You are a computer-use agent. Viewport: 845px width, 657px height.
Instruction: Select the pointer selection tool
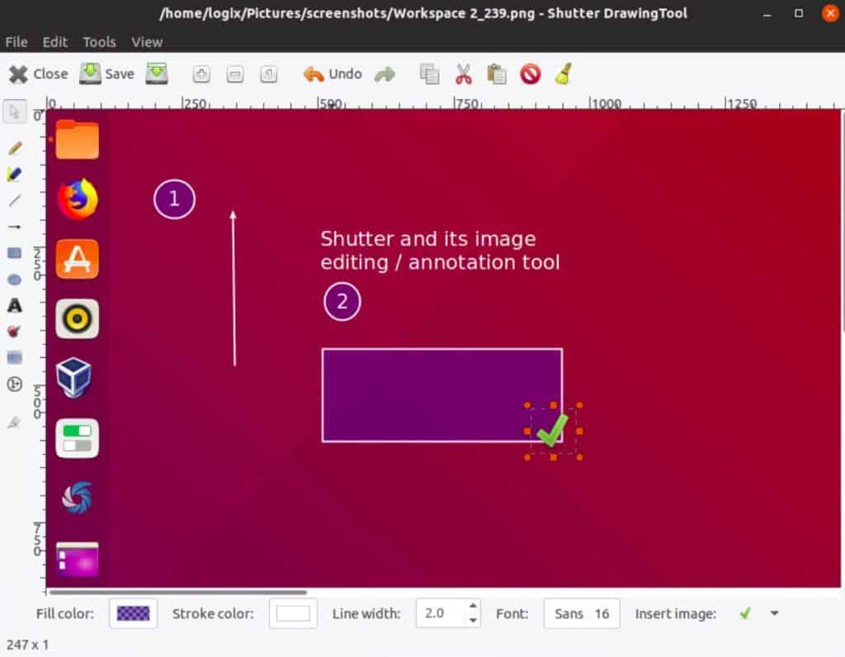point(15,112)
